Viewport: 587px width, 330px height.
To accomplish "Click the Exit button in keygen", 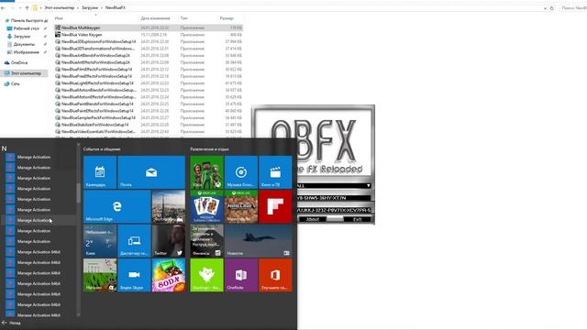I will click(x=358, y=219).
